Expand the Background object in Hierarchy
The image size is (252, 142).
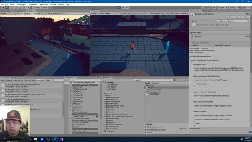[71, 110]
